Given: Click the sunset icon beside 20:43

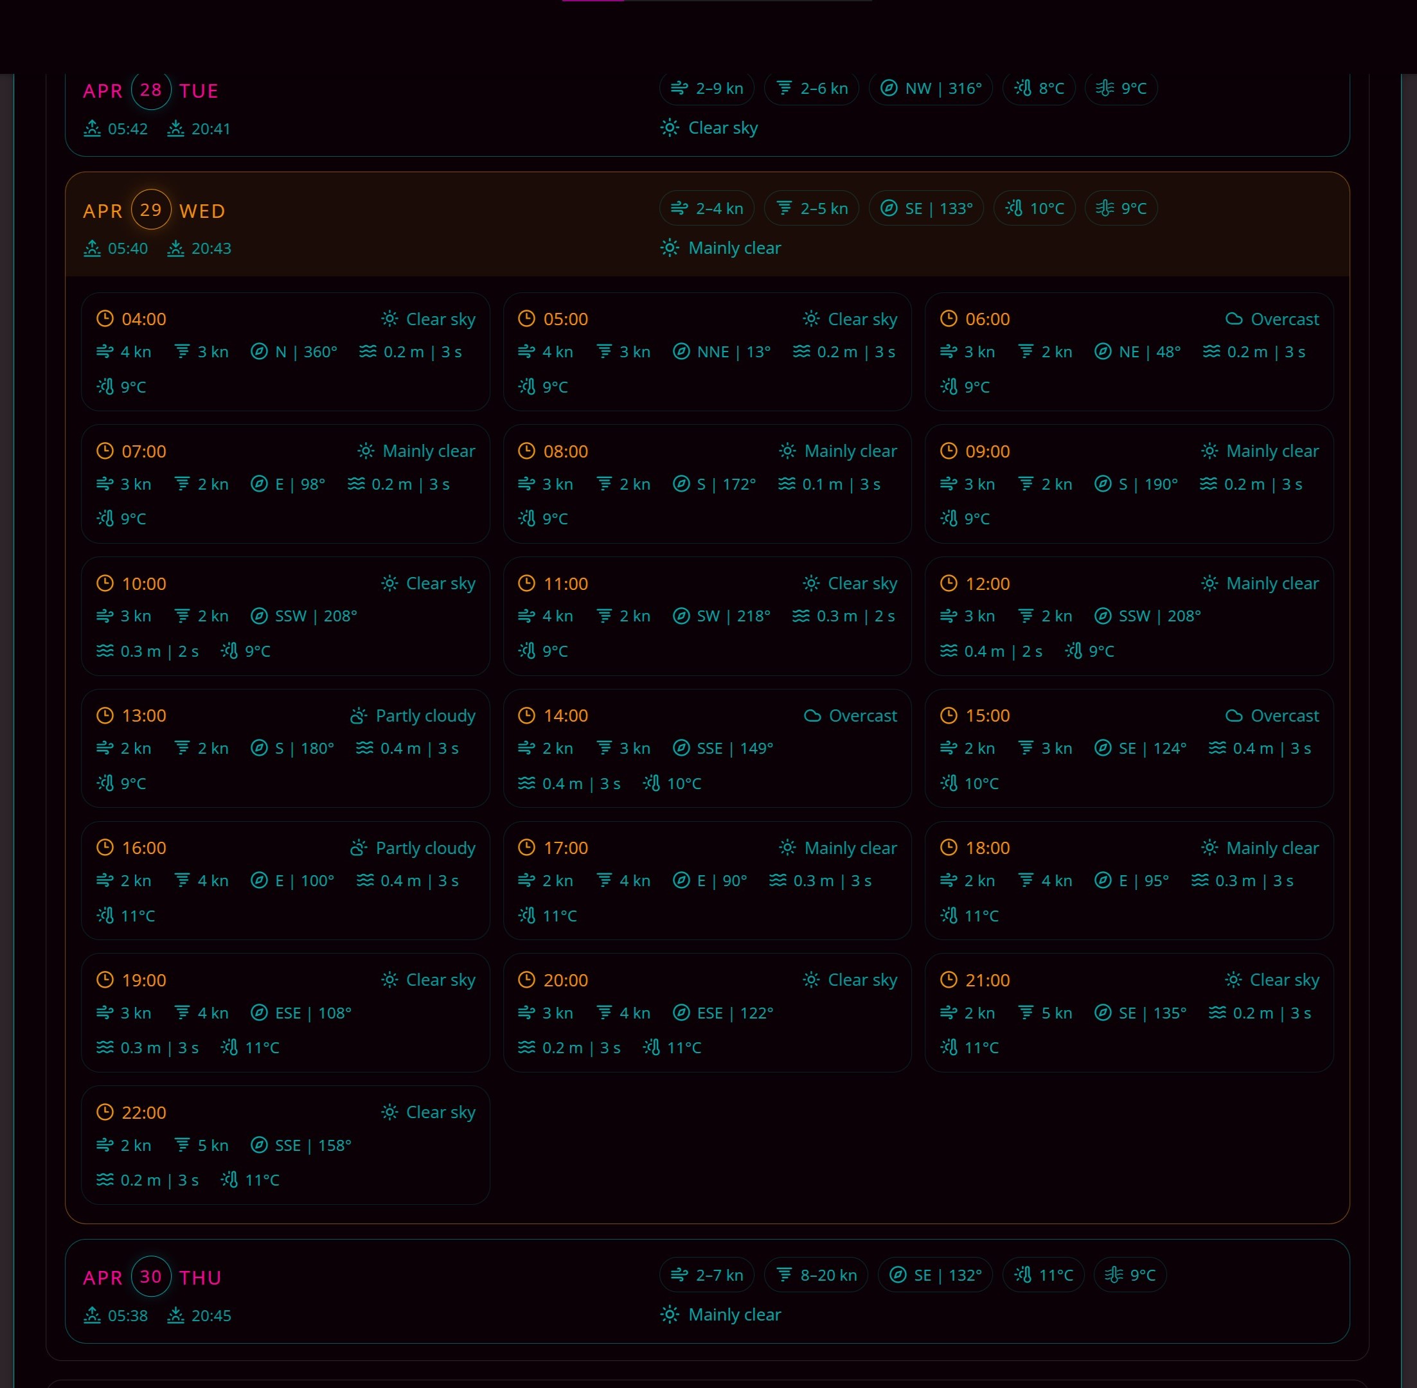Looking at the screenshot, I should 175,249.
